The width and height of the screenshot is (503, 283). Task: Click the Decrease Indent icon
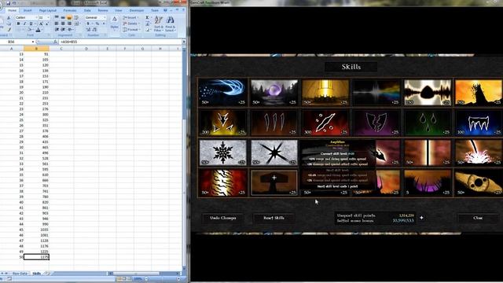(x=57, y=30)
